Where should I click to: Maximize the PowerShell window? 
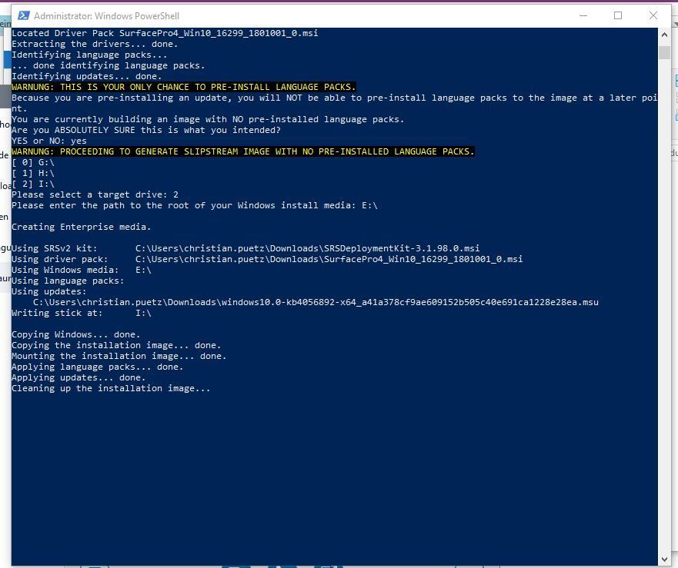tap(618, 16)
